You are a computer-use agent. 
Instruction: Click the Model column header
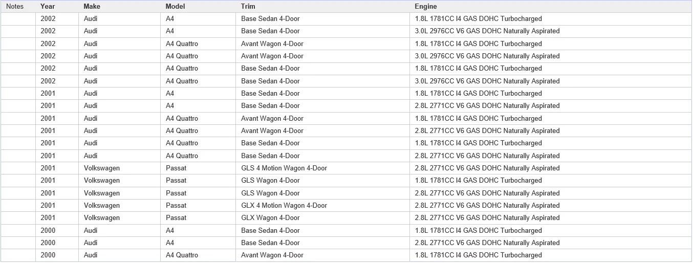[198, 6]
